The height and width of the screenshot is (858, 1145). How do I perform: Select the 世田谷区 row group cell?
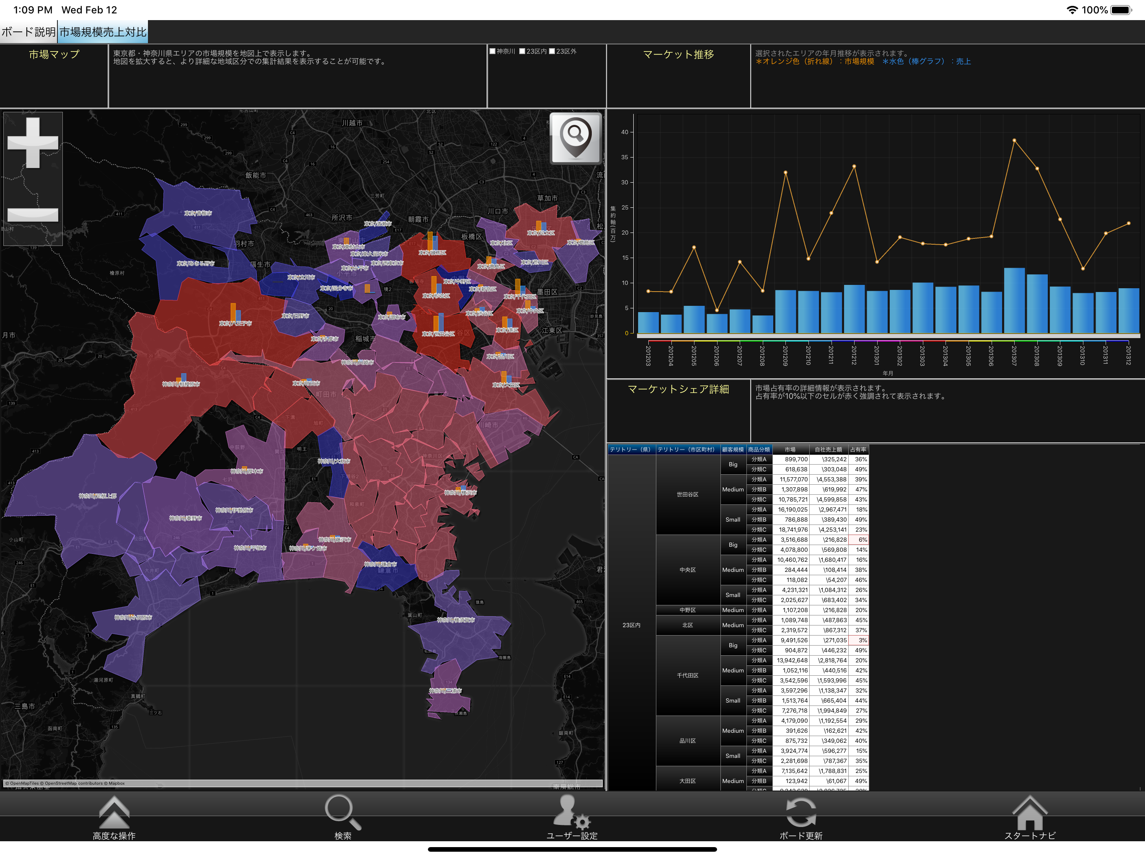point(687,494)
